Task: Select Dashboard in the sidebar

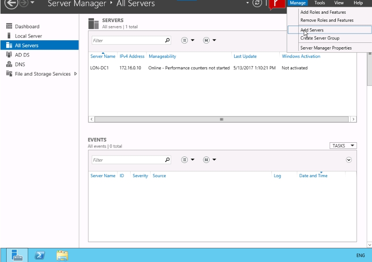Action: 27,27
